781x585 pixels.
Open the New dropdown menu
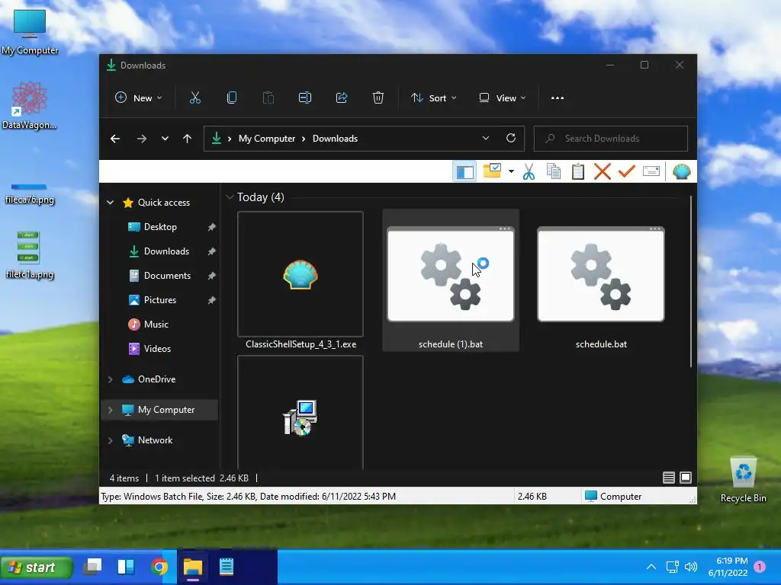(139, 98)
